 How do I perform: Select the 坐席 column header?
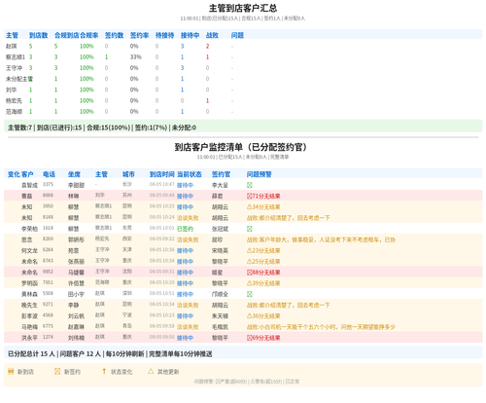[74, 174]
